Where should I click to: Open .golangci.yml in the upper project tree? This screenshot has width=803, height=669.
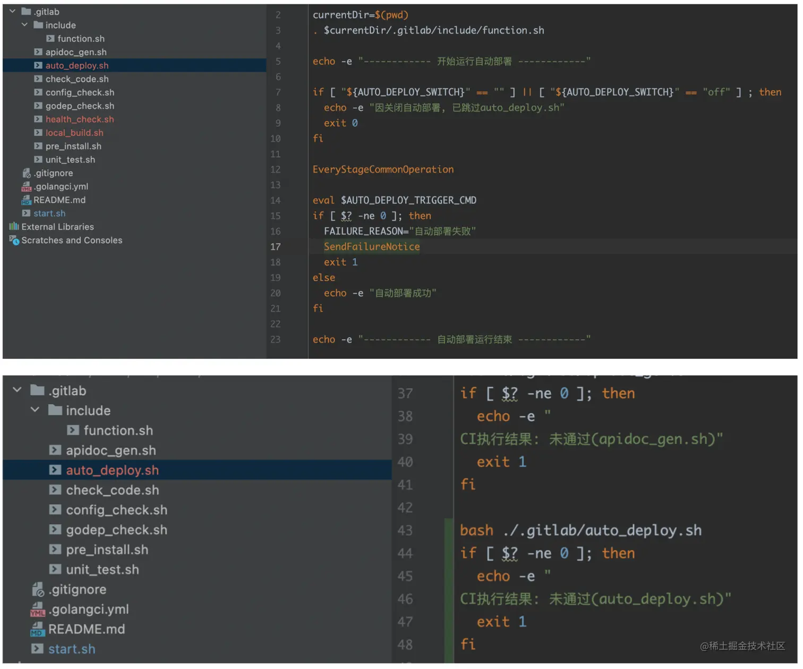tap(61, 186)
